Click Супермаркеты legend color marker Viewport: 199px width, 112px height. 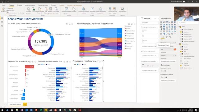(x=125, y=41)
